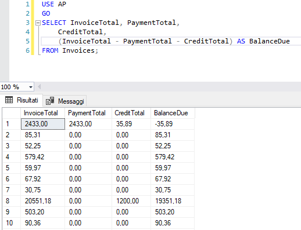Image resolution: width=301 pixels, height=230 pixels.
Task: Click the Risultati grid icon
Action: pyautogui.click(x=9, y=100)
